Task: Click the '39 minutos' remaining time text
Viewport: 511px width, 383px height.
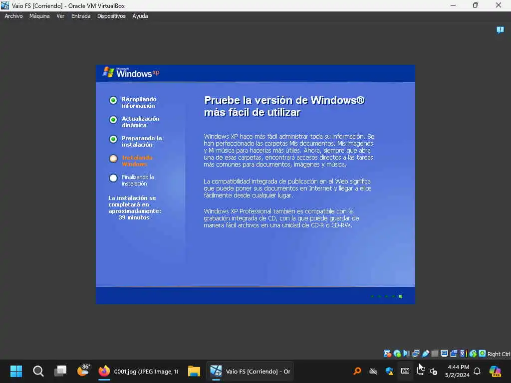Action: point(134,217)
